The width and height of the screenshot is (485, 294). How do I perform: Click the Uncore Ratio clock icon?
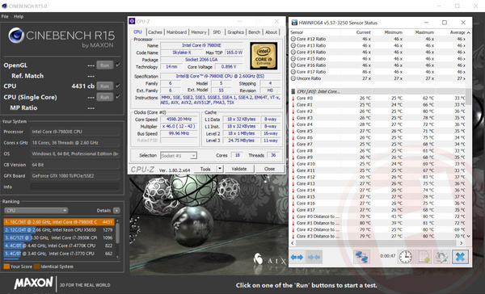(x=293, y=78)
